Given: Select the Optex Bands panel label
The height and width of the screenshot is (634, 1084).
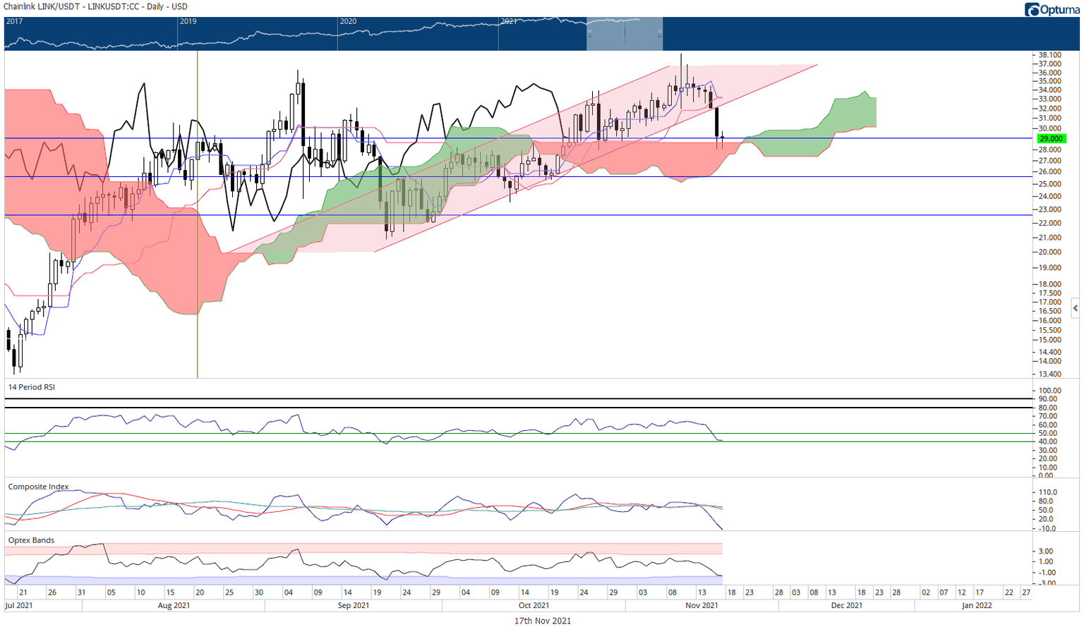Looking at the screenshot, I should 31,540.
